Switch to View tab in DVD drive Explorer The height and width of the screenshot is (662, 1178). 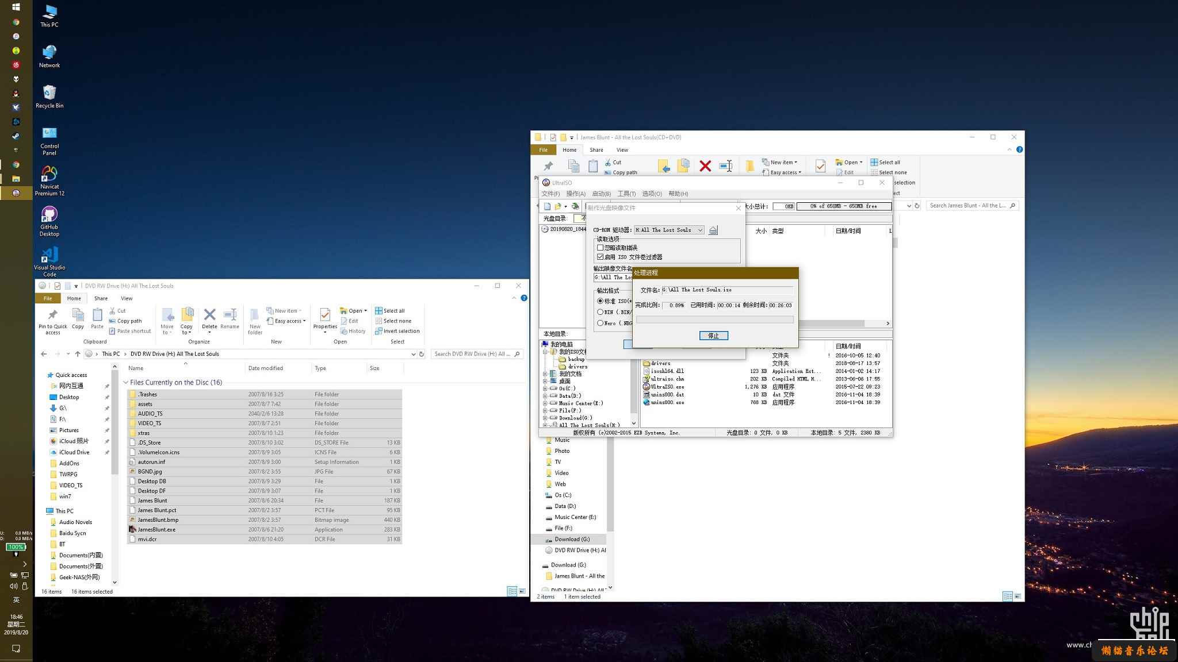pyautogui.click(x=127, y=298)
